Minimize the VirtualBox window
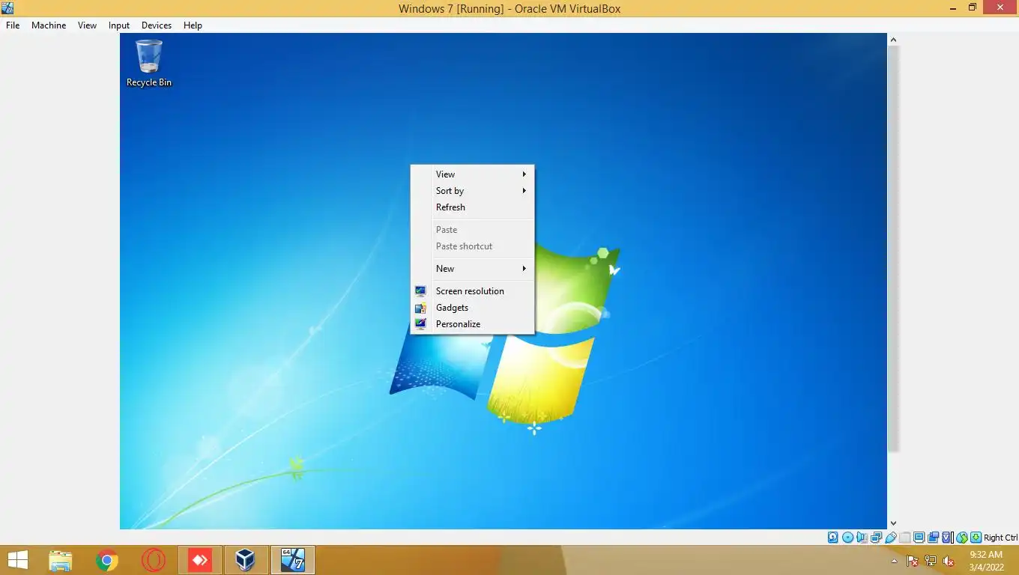 952,7
